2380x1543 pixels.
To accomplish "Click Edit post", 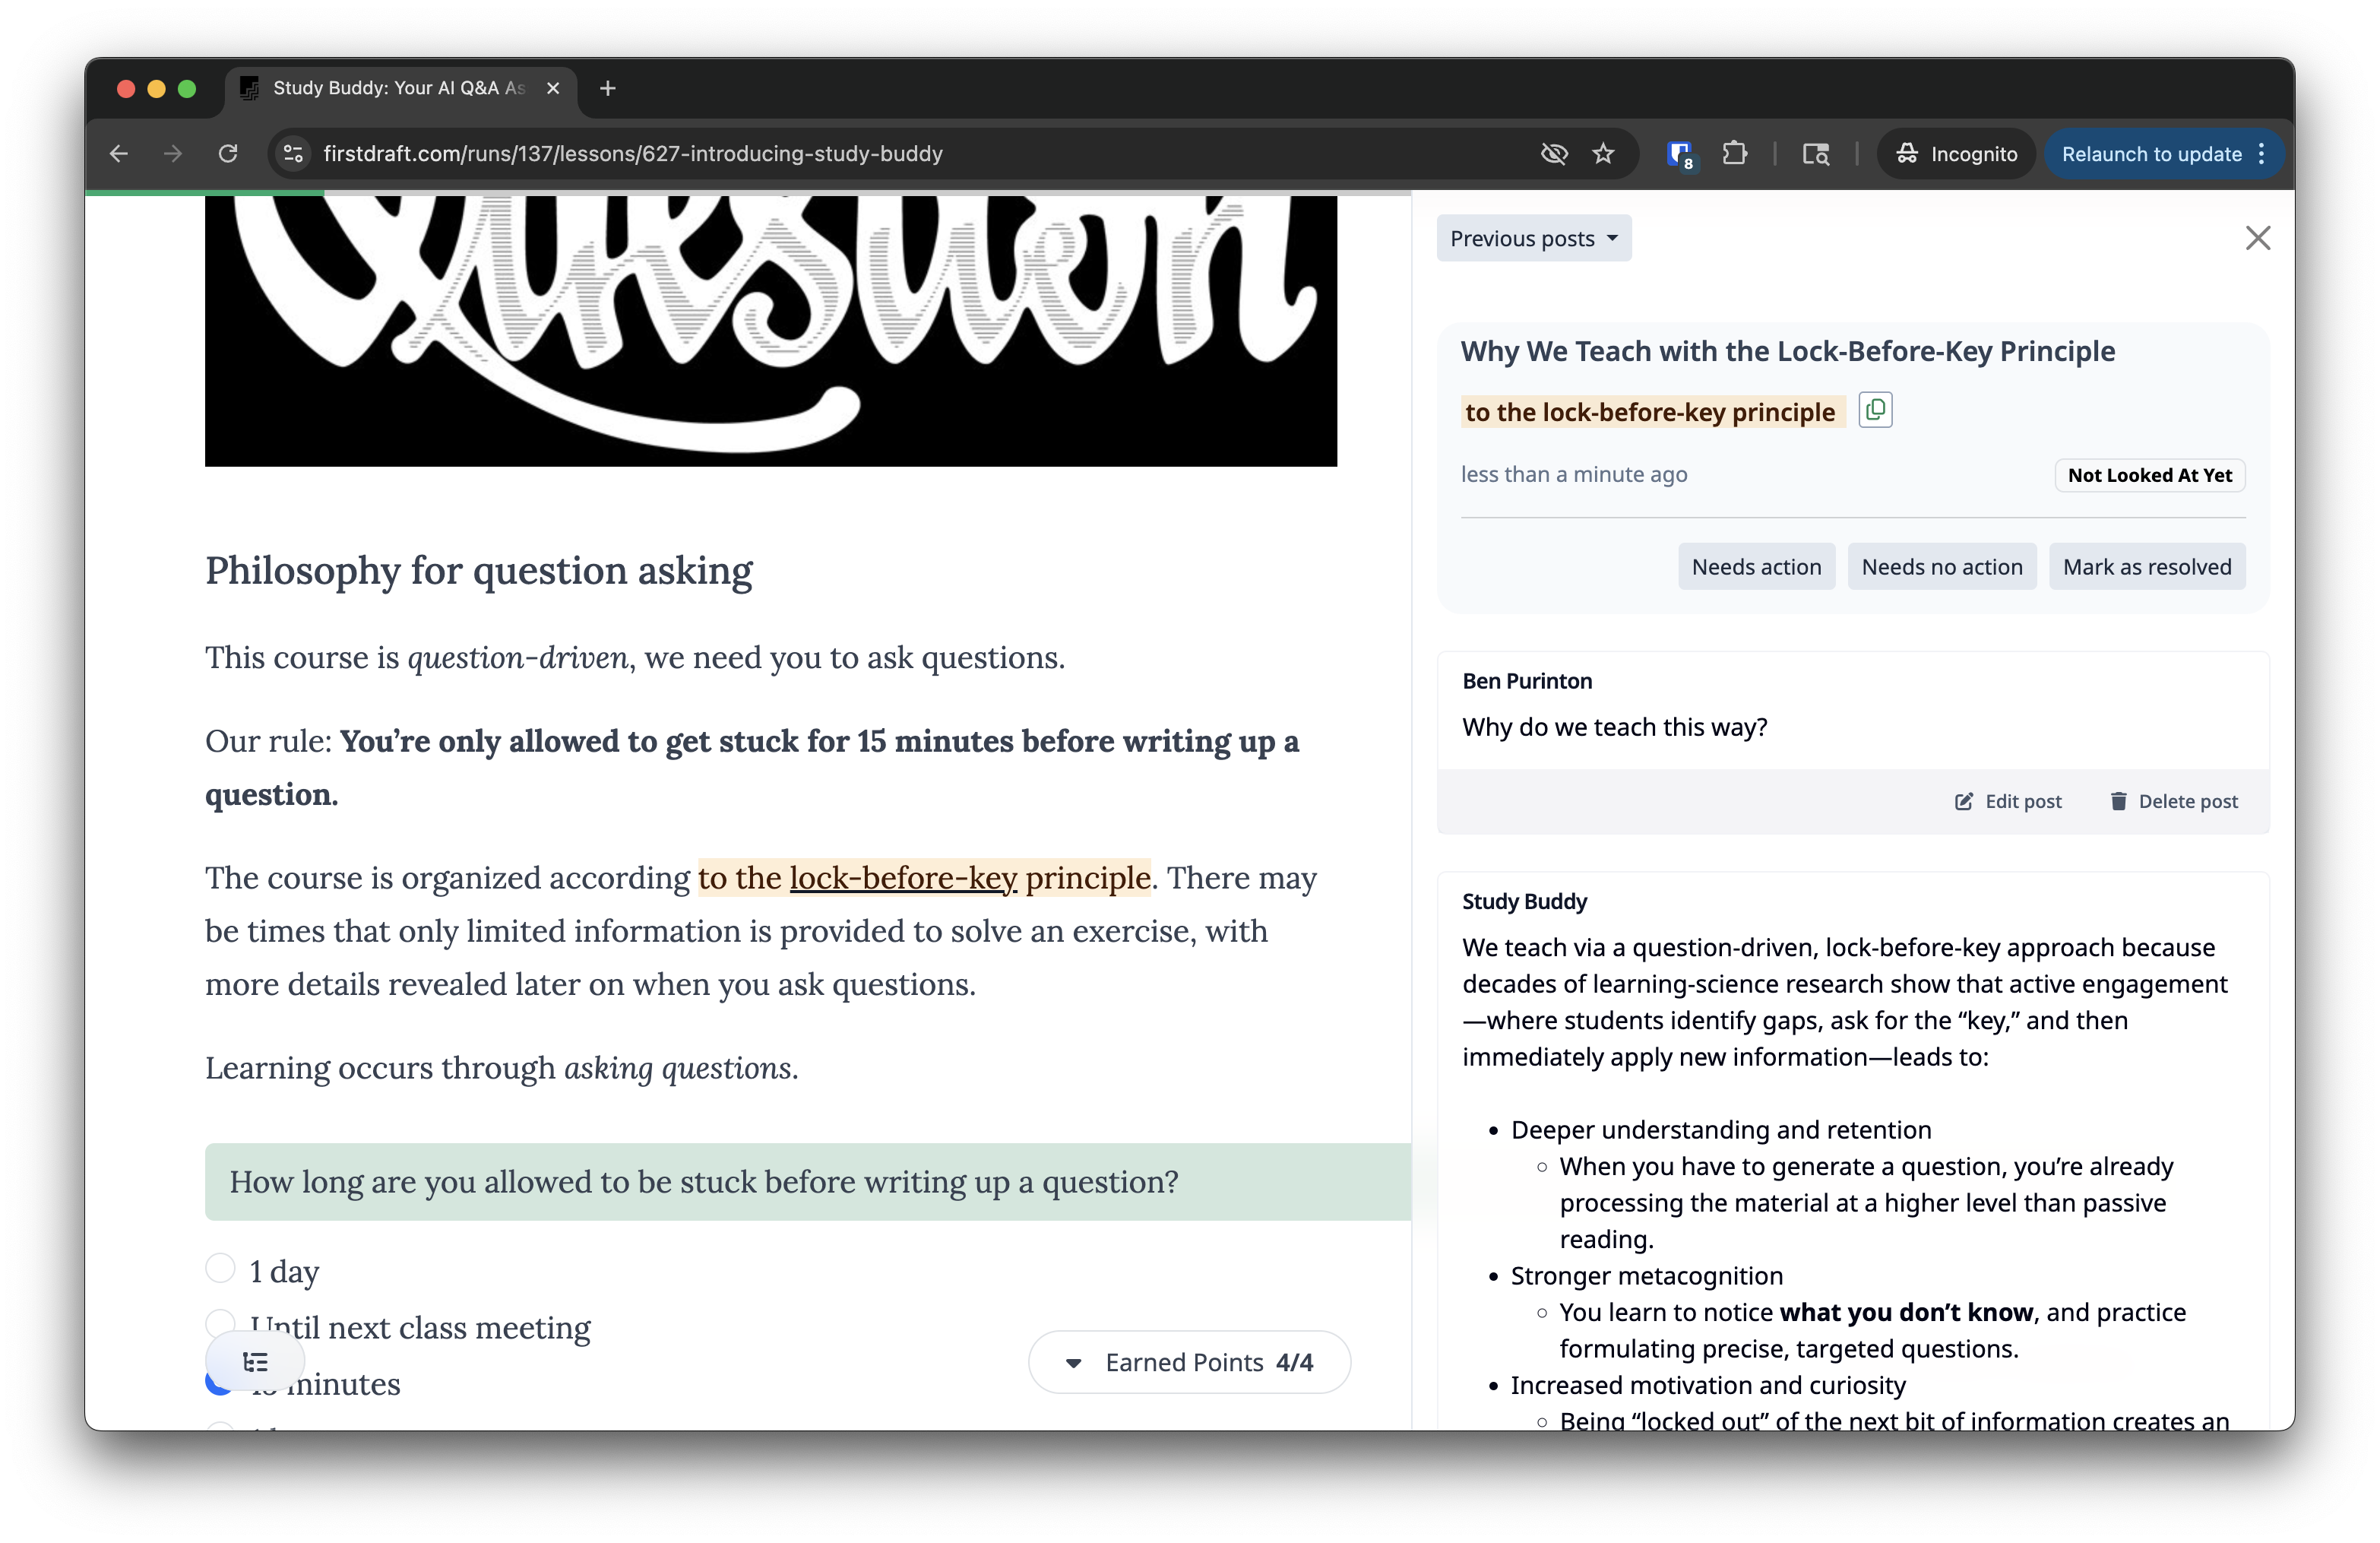I will coord(2008,801).
